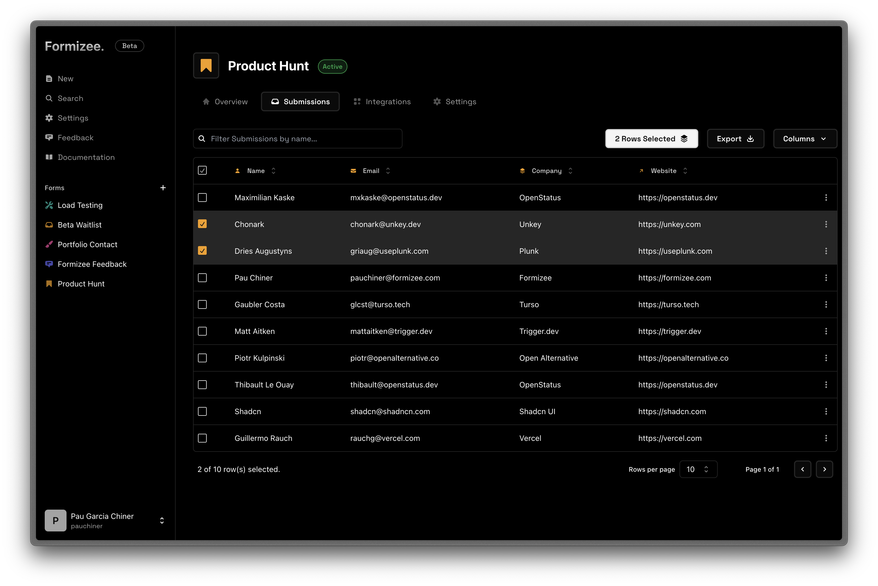
Task: Check the Gaubler Costa row checkbox
Action: (x=202, y=304)
